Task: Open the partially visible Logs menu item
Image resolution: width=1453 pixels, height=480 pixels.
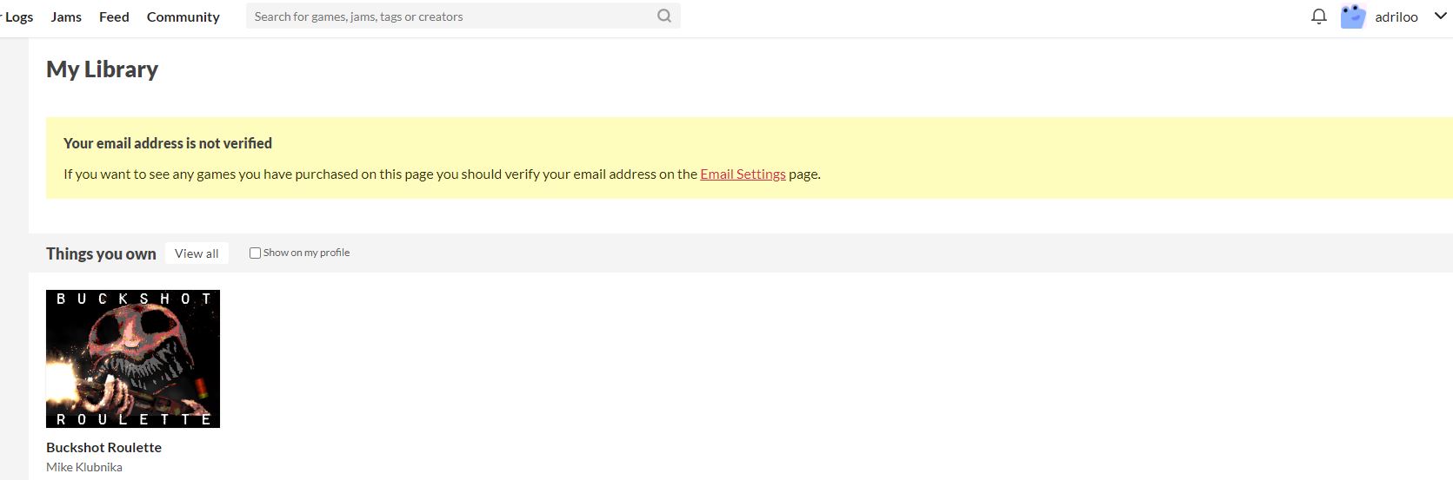Action: click(17, 16)
